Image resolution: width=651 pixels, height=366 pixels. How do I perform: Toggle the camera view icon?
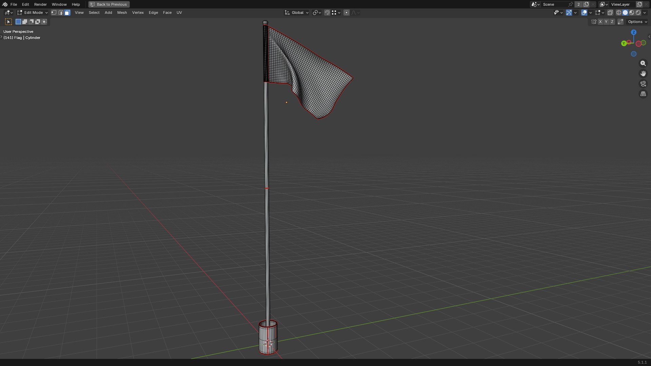[643, 84]
